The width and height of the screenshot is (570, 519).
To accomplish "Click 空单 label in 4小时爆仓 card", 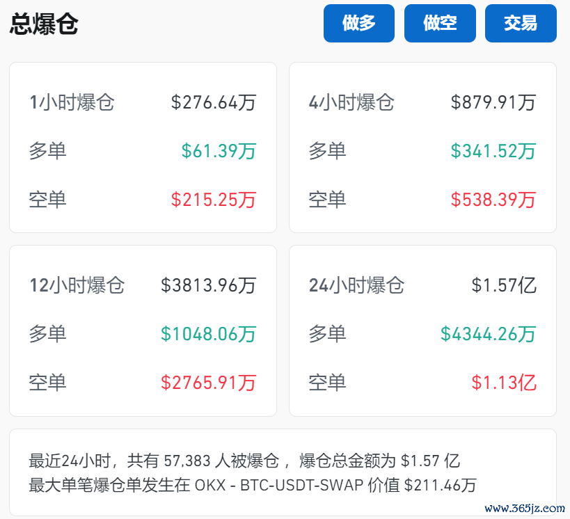I will [x=327, y=200].
